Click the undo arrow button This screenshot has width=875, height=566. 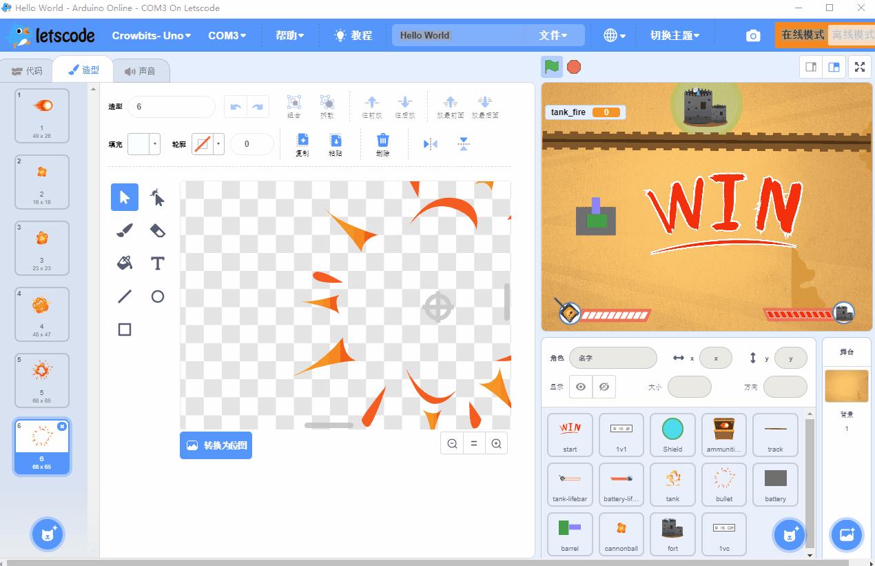[x=236, y=107]
